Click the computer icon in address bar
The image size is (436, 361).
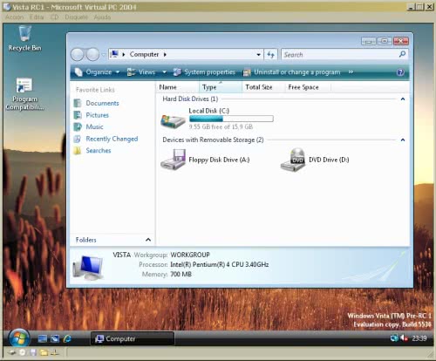tap(115, 54)
